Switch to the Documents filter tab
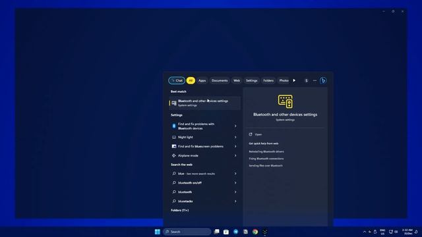This screenshot has height=237, width=422. [x=220, y=80]
